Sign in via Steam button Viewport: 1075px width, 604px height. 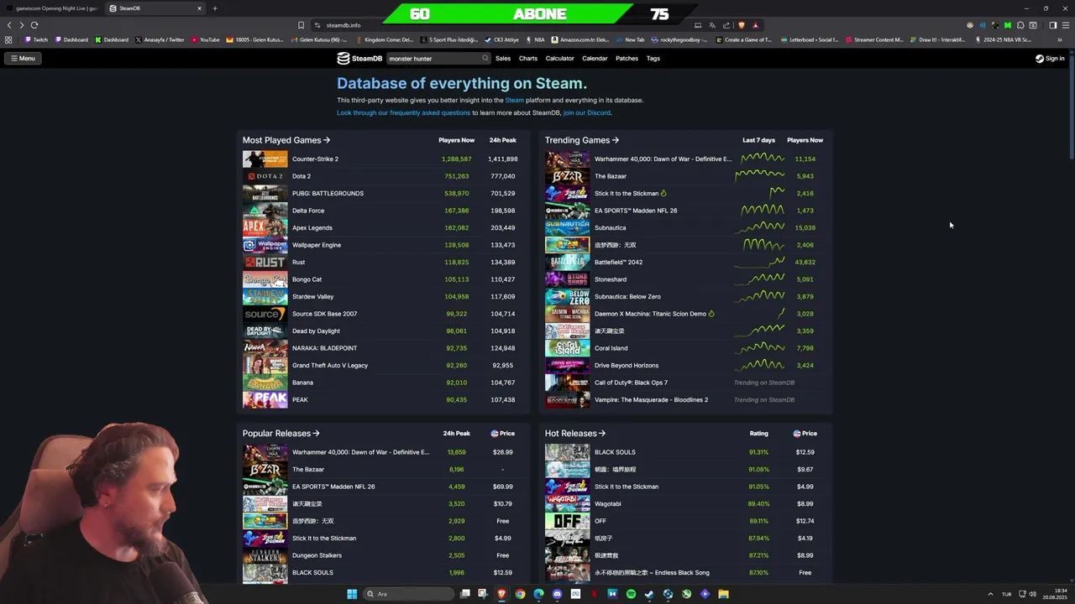1050,59
